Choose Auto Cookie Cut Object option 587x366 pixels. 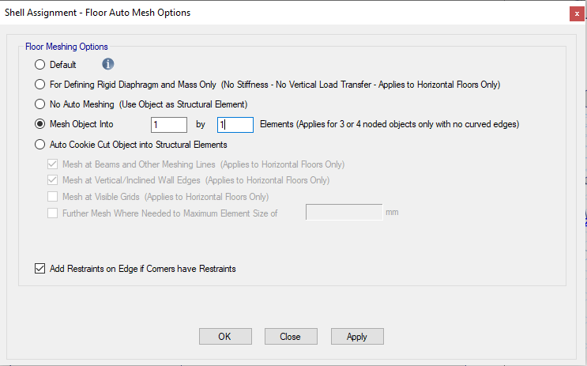(40, 145)
